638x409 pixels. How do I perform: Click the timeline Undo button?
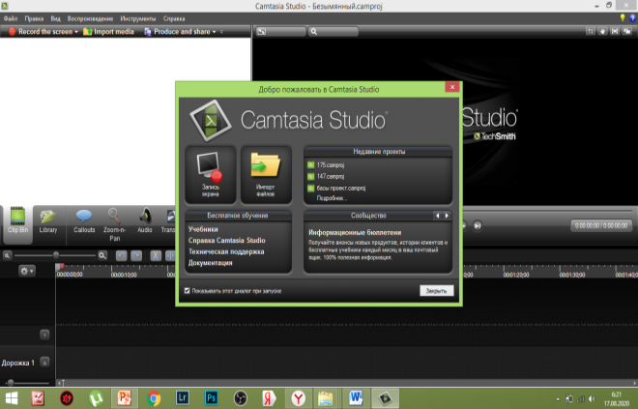pyautogui.click(x=121, y=255)
